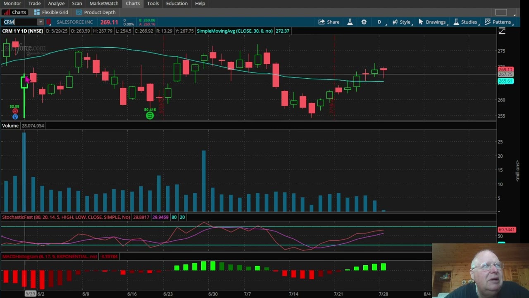The image size is (529, 298).
Task: Click the Volume study label
Action: click(x=10, y=125)
